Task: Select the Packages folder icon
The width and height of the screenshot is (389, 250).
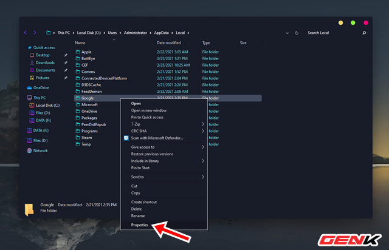Action: tap(78, 118)
